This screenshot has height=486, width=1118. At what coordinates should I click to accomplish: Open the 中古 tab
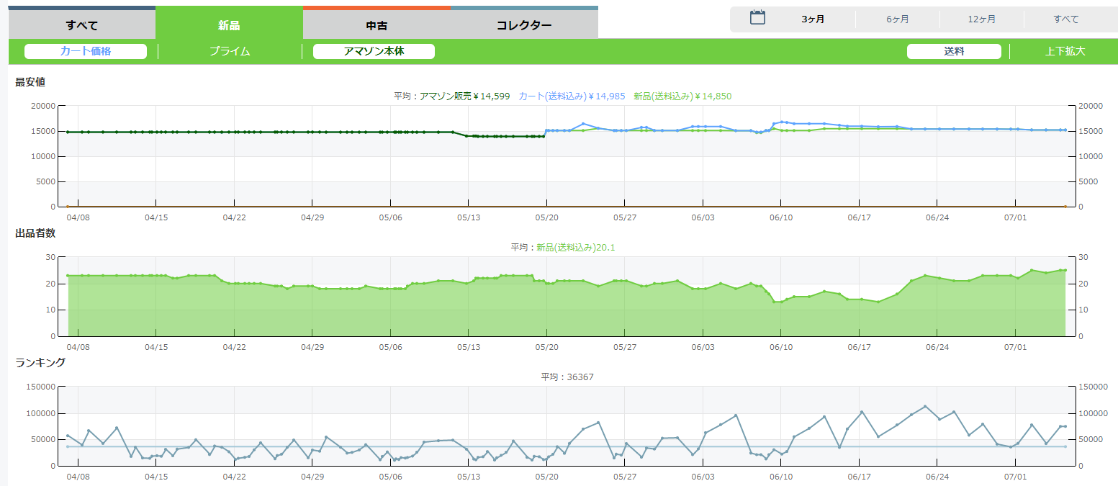pyautogui.click(x=377, y=25)
